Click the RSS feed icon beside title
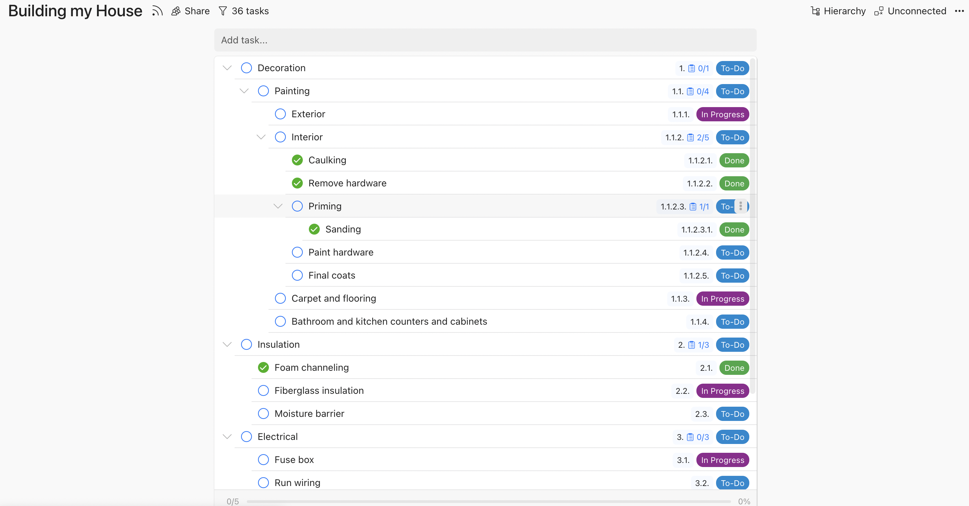This screenshot has width=969, height=506. click(157, 11)
